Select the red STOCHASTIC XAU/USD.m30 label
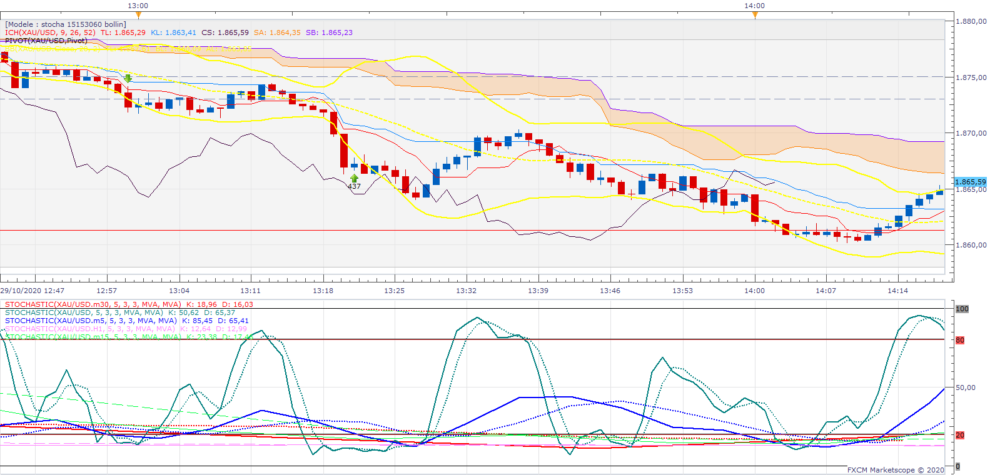This screenshot has height=475, width=990. (x=129, y=304)
